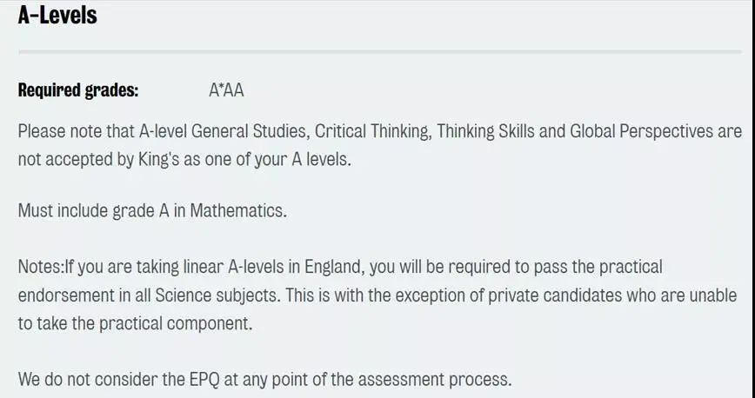The width and height of the screenshot is (755, 398).
Task: Click the word Mathematics
Action: point(238,210)
